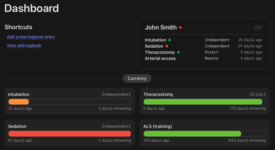Click the red Sedation currency progress bar
Image resolution: width=275 pixels, height=150 pixels.
point(69,134)
